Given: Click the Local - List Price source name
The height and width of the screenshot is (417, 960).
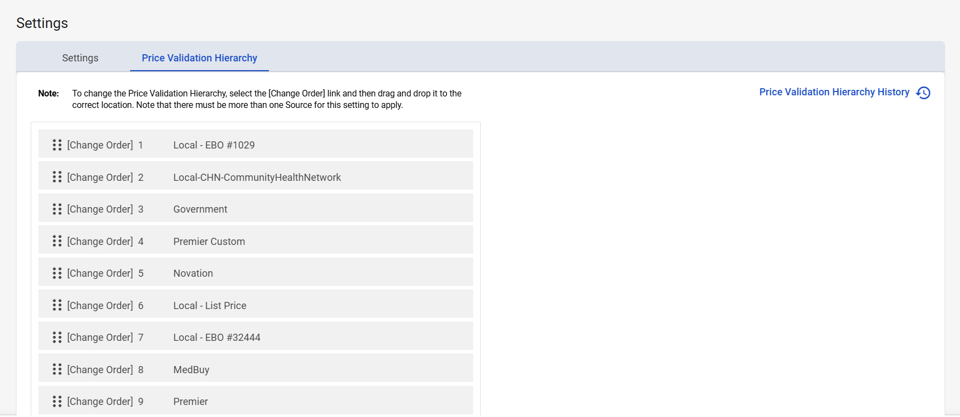Looking at the screenshot, I should 210,306.
